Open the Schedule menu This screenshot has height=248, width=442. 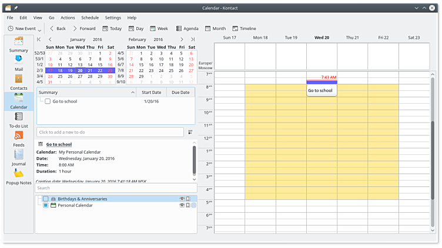coord(90,18)
